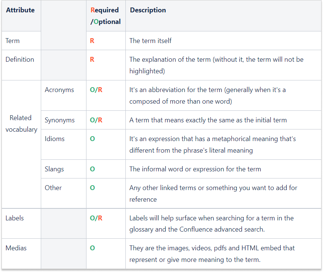The image size is (323, 272).
Task: Click the Other row label
Action: 53,188
